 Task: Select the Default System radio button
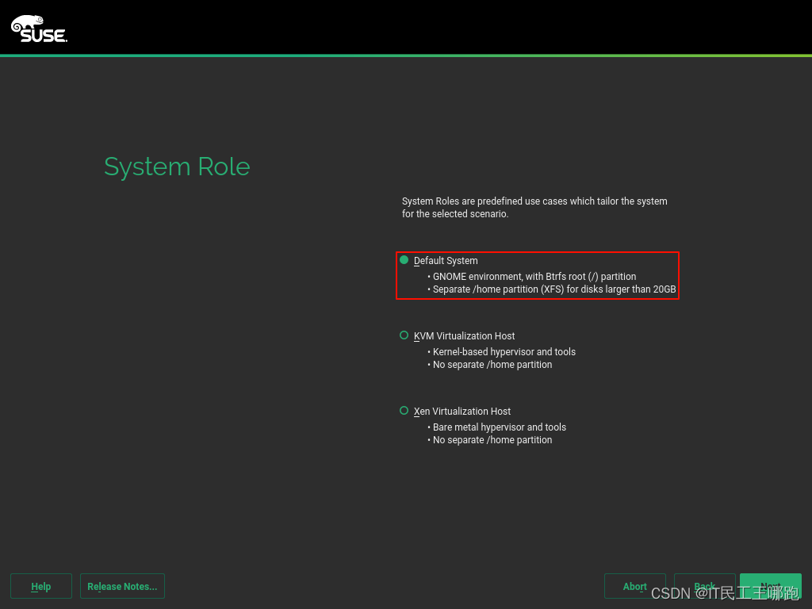(404, 260)
